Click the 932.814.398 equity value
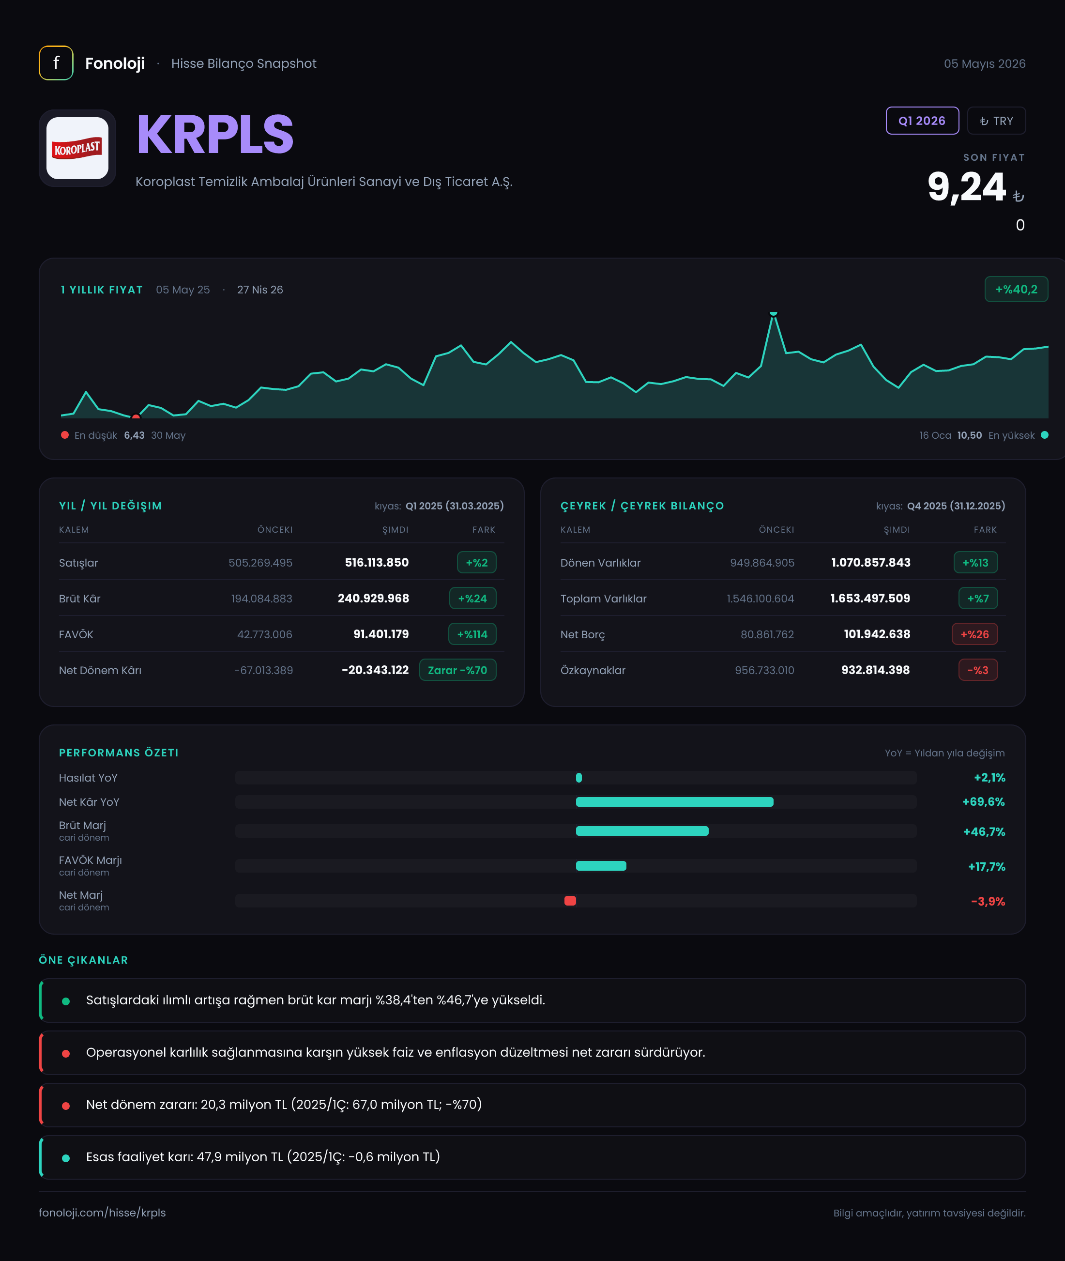 [875, 670]
